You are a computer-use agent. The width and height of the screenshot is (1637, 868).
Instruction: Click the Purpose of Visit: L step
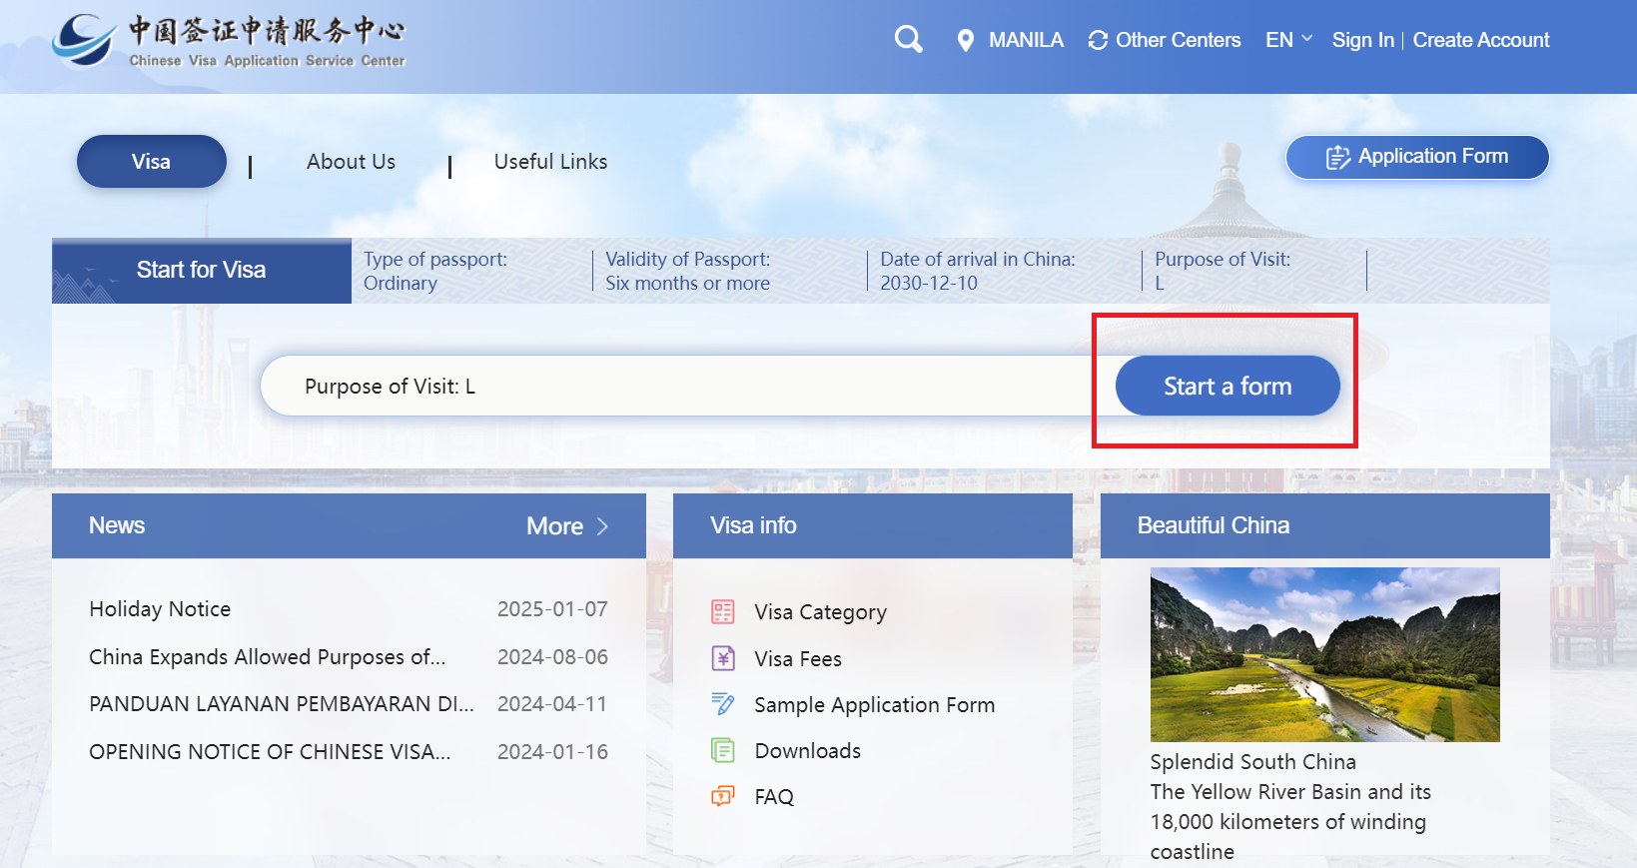[1223, 271]
